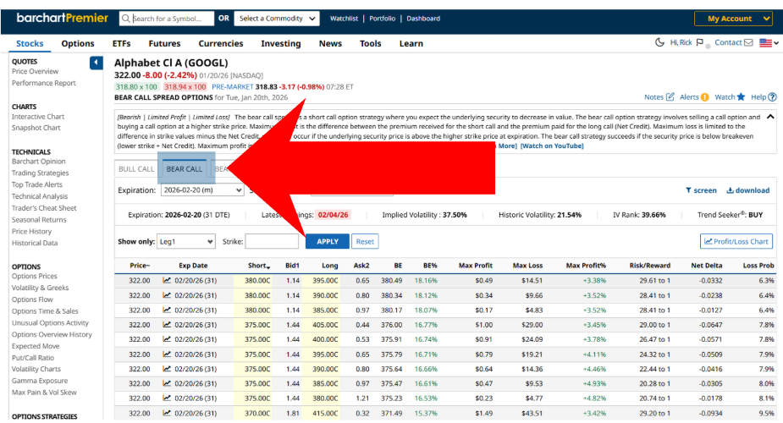The width and height of the screenshot is (783, 423).
Task: Open chart icon in 375.00C/405.00C row
Action: 167,325
